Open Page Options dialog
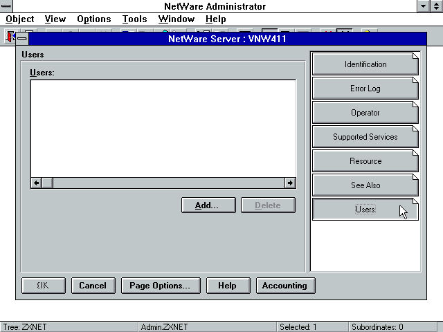The width and height of the screenshot is (443, 332). click(x=161, y=286)
